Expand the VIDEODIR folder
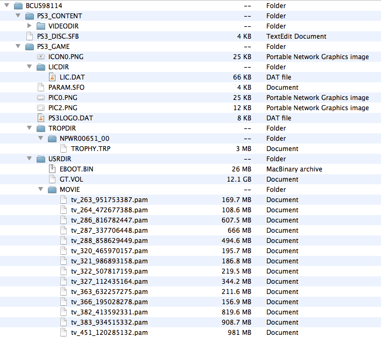Screen dimensions: 381x337 30,26
